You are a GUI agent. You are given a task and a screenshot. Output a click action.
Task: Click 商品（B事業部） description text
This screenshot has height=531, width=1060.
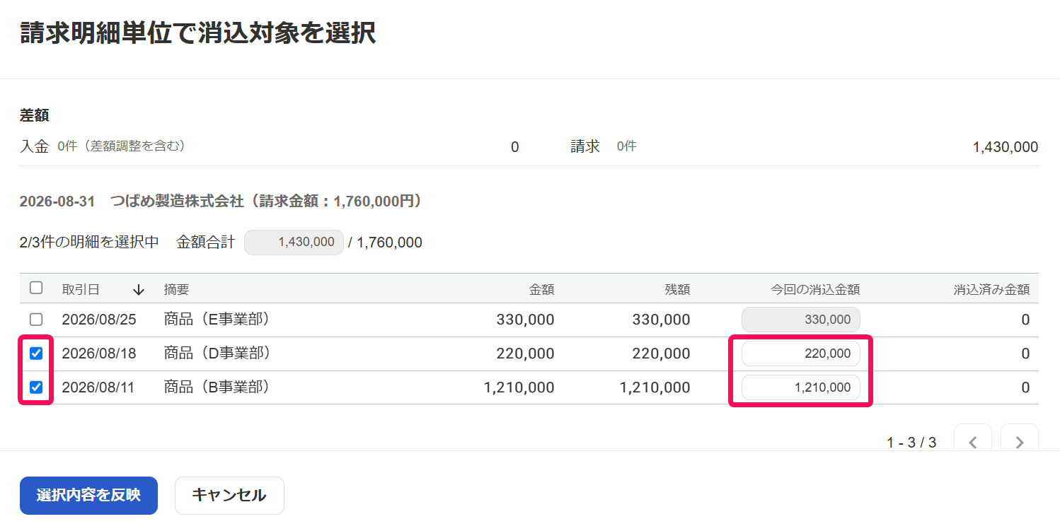coord(217,387)
